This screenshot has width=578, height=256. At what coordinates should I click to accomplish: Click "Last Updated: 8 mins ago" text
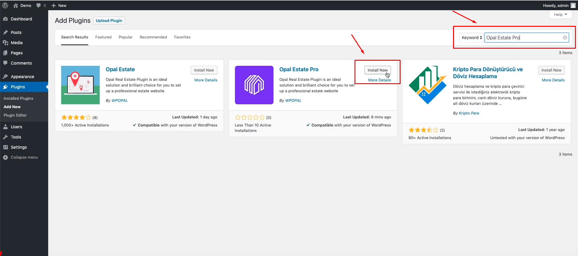pos(367,117)
